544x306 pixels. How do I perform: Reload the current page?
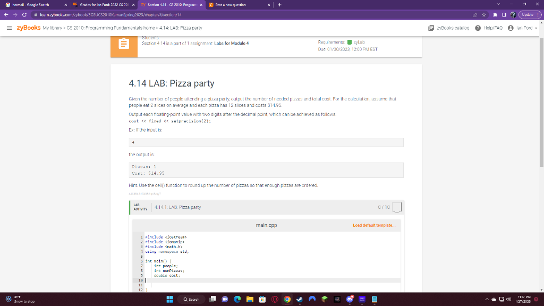click(x=24, y=14)
